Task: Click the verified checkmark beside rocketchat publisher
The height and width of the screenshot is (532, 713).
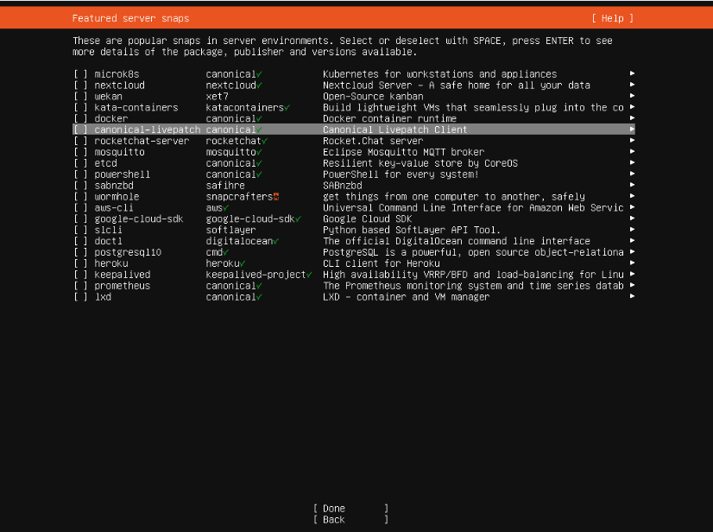Action: (265, 141)
